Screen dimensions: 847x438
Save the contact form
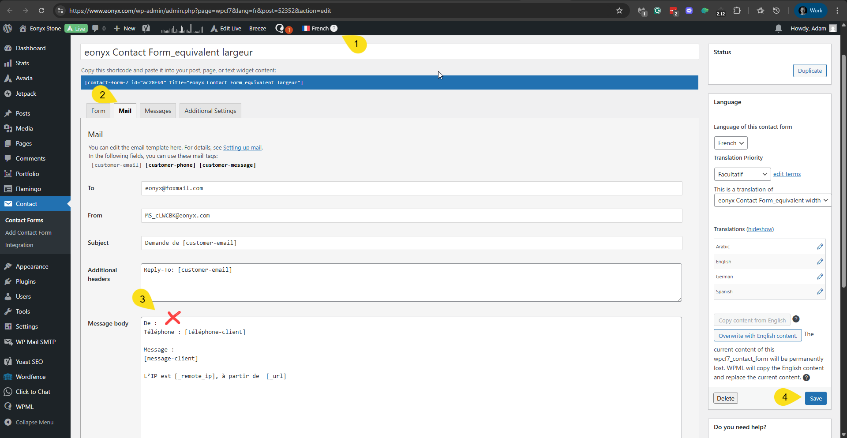(816, 398)
